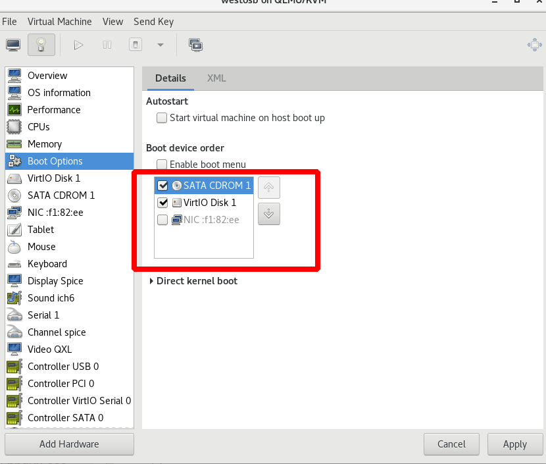Move boot device up arrow
The width and height of the screenshot is (546, 464).
click(269, 188)
